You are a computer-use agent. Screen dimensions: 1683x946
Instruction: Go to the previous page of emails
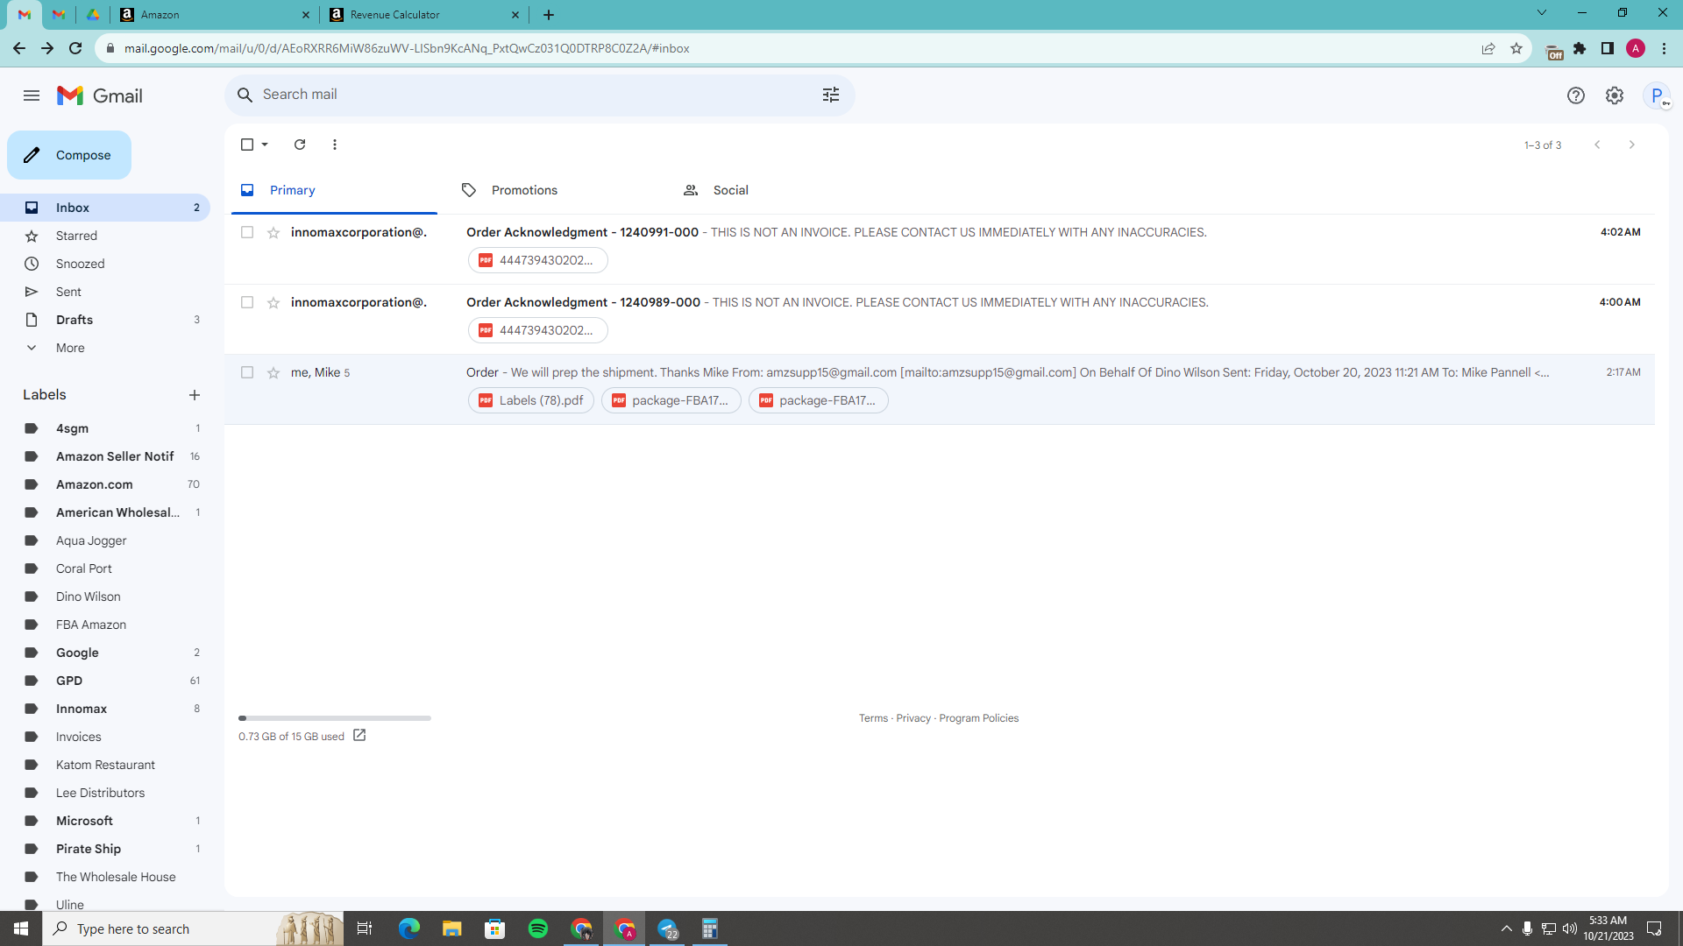[1597, 145]
